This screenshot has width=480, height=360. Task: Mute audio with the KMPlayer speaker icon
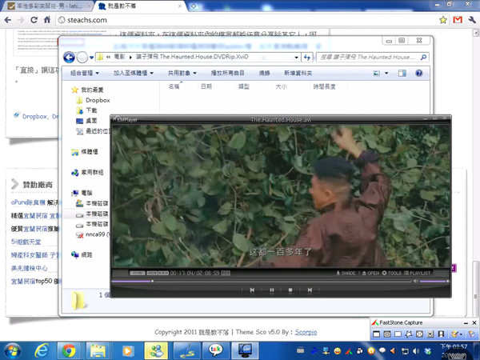click(415, 281)
